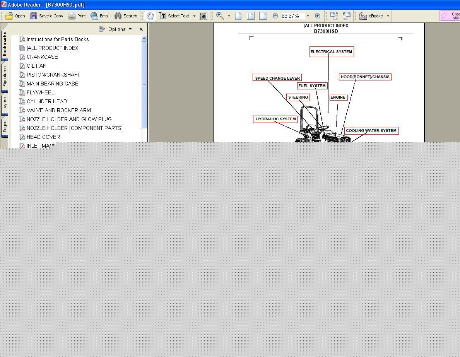Zoom out with the minus button
Viewport: 460px width, 357px height.
click(x=275, y=16)
